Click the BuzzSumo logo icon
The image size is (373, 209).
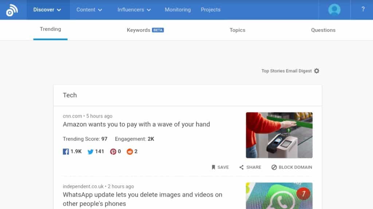[12, 10]
